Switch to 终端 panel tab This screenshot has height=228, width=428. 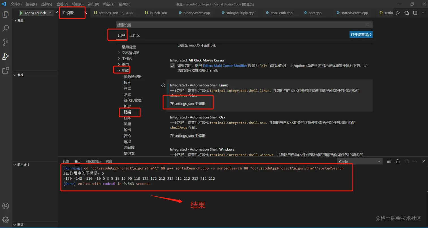(x=109, y=161)
